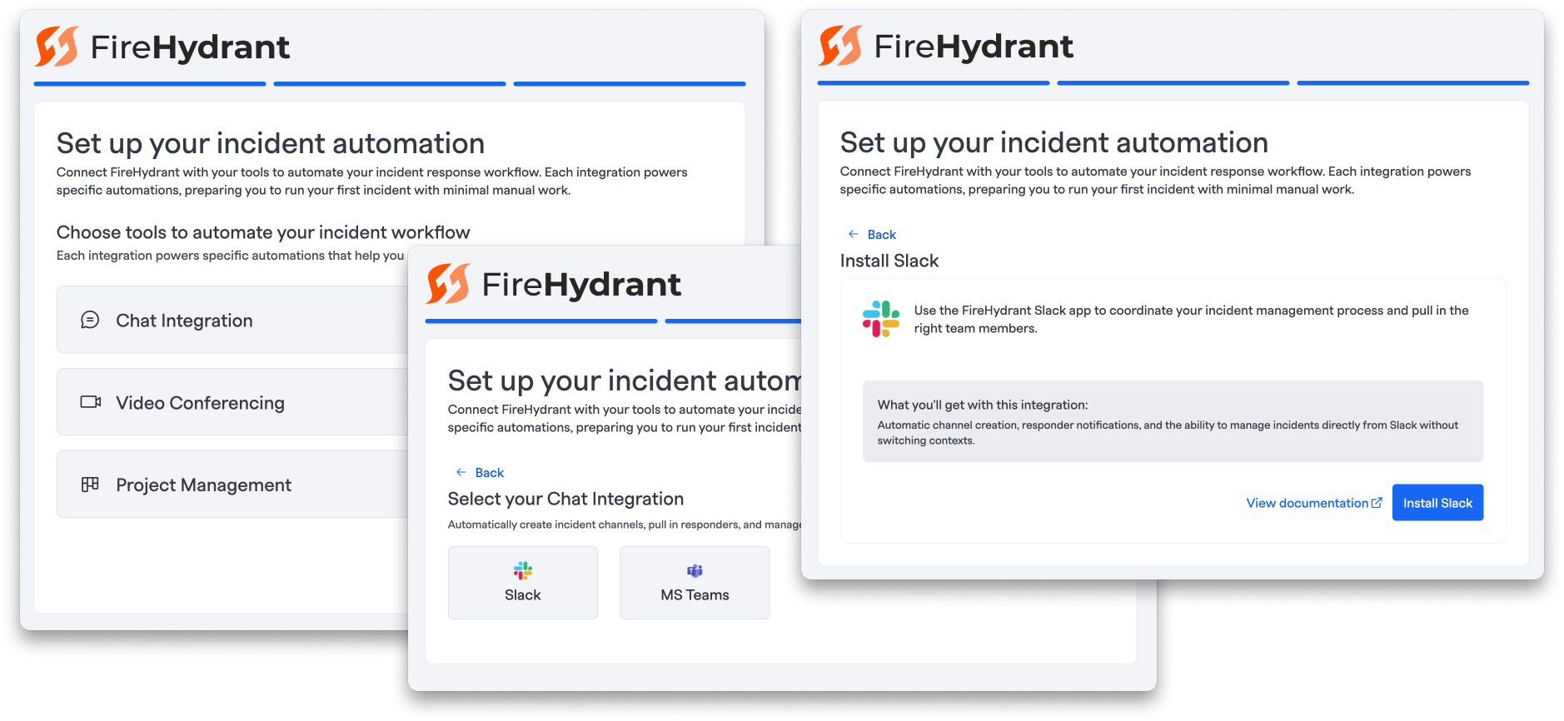Click second progress bar step in left window
1564x721 pixels.
[x=390, y=84]
